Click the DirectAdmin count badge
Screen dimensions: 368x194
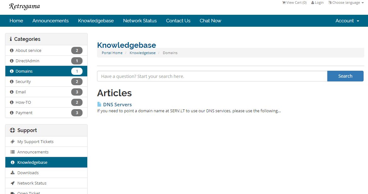(77, 61)
